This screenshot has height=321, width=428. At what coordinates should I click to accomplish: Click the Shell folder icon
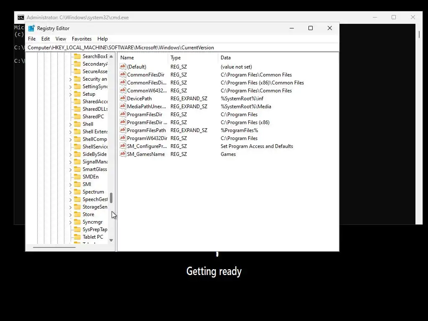click(x=77, y=124)
